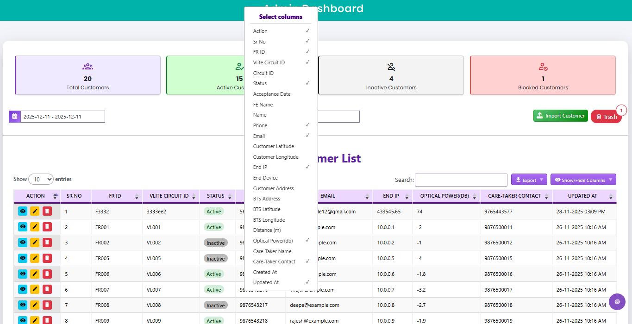View customer F3332 details with eye icon
The image size is (632, 324).
(x=23, y=211)
